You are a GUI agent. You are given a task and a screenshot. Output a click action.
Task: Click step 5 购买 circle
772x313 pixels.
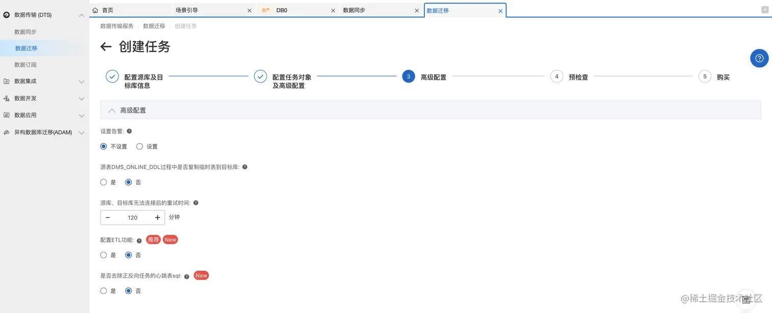tap(705, 77)
